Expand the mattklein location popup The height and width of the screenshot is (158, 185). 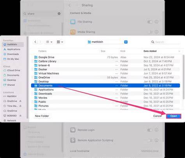[x=107, y=42]
